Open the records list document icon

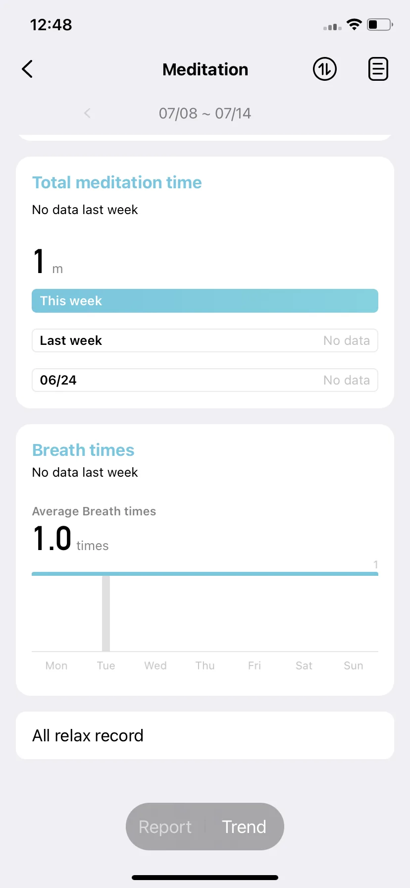coord(378,69)
